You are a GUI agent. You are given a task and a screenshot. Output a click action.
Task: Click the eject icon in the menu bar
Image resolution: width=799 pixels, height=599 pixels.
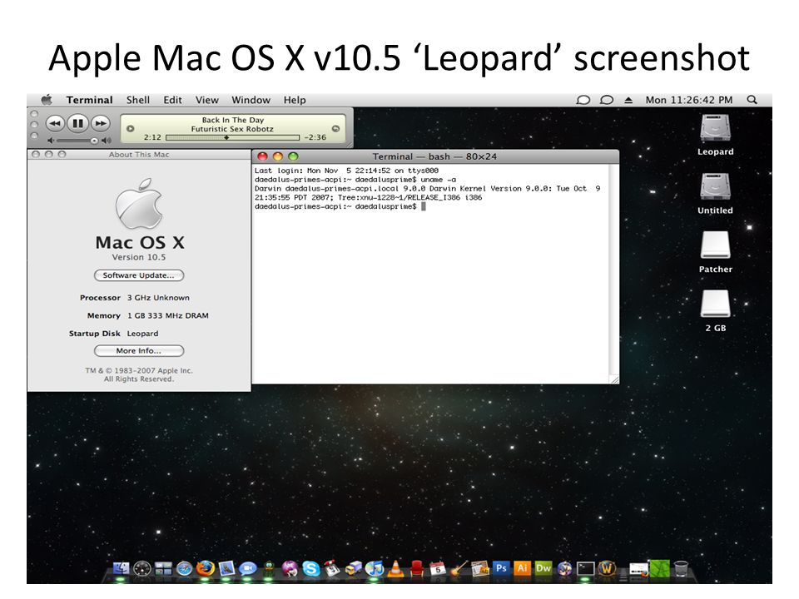tap(628, 100)
